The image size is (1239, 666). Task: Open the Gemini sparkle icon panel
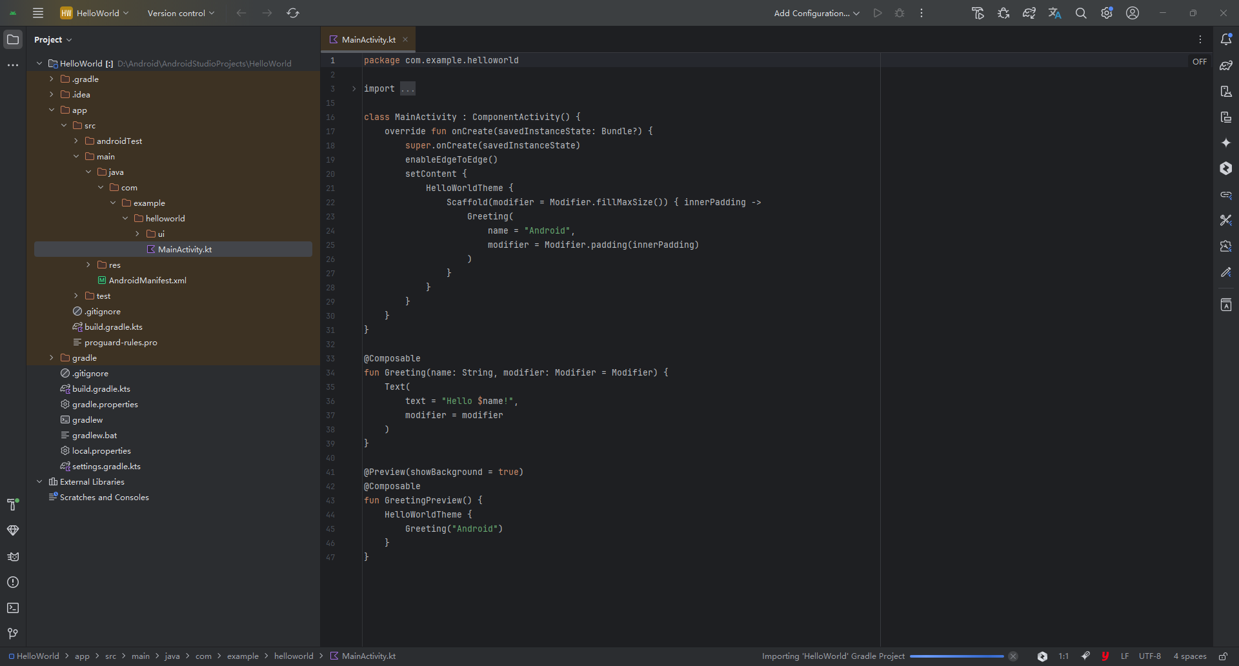tap(1226, 143)
